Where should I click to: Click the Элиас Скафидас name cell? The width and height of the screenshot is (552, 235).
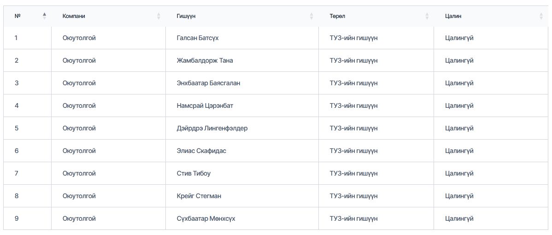tap(201, 151)
